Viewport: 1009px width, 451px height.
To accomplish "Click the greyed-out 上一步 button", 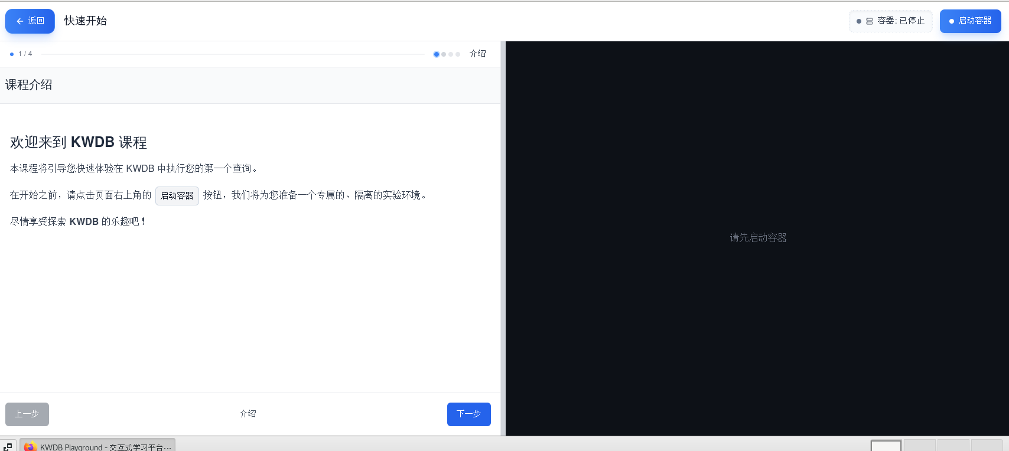I will (27, 414).
